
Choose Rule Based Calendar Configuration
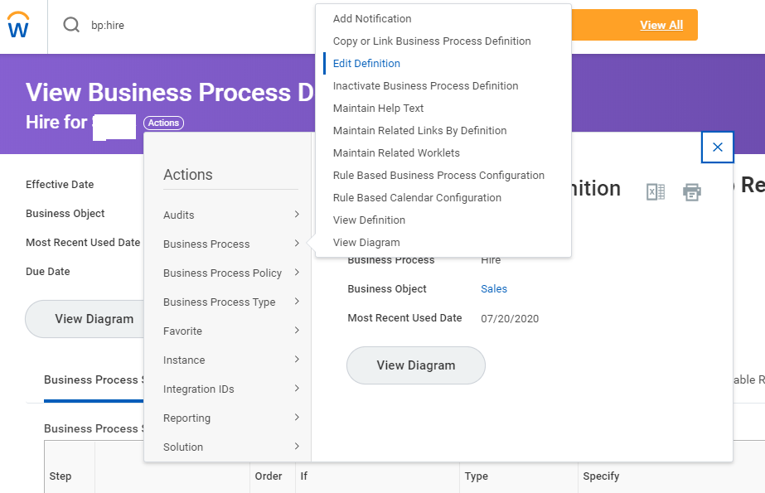coord(417,198)
